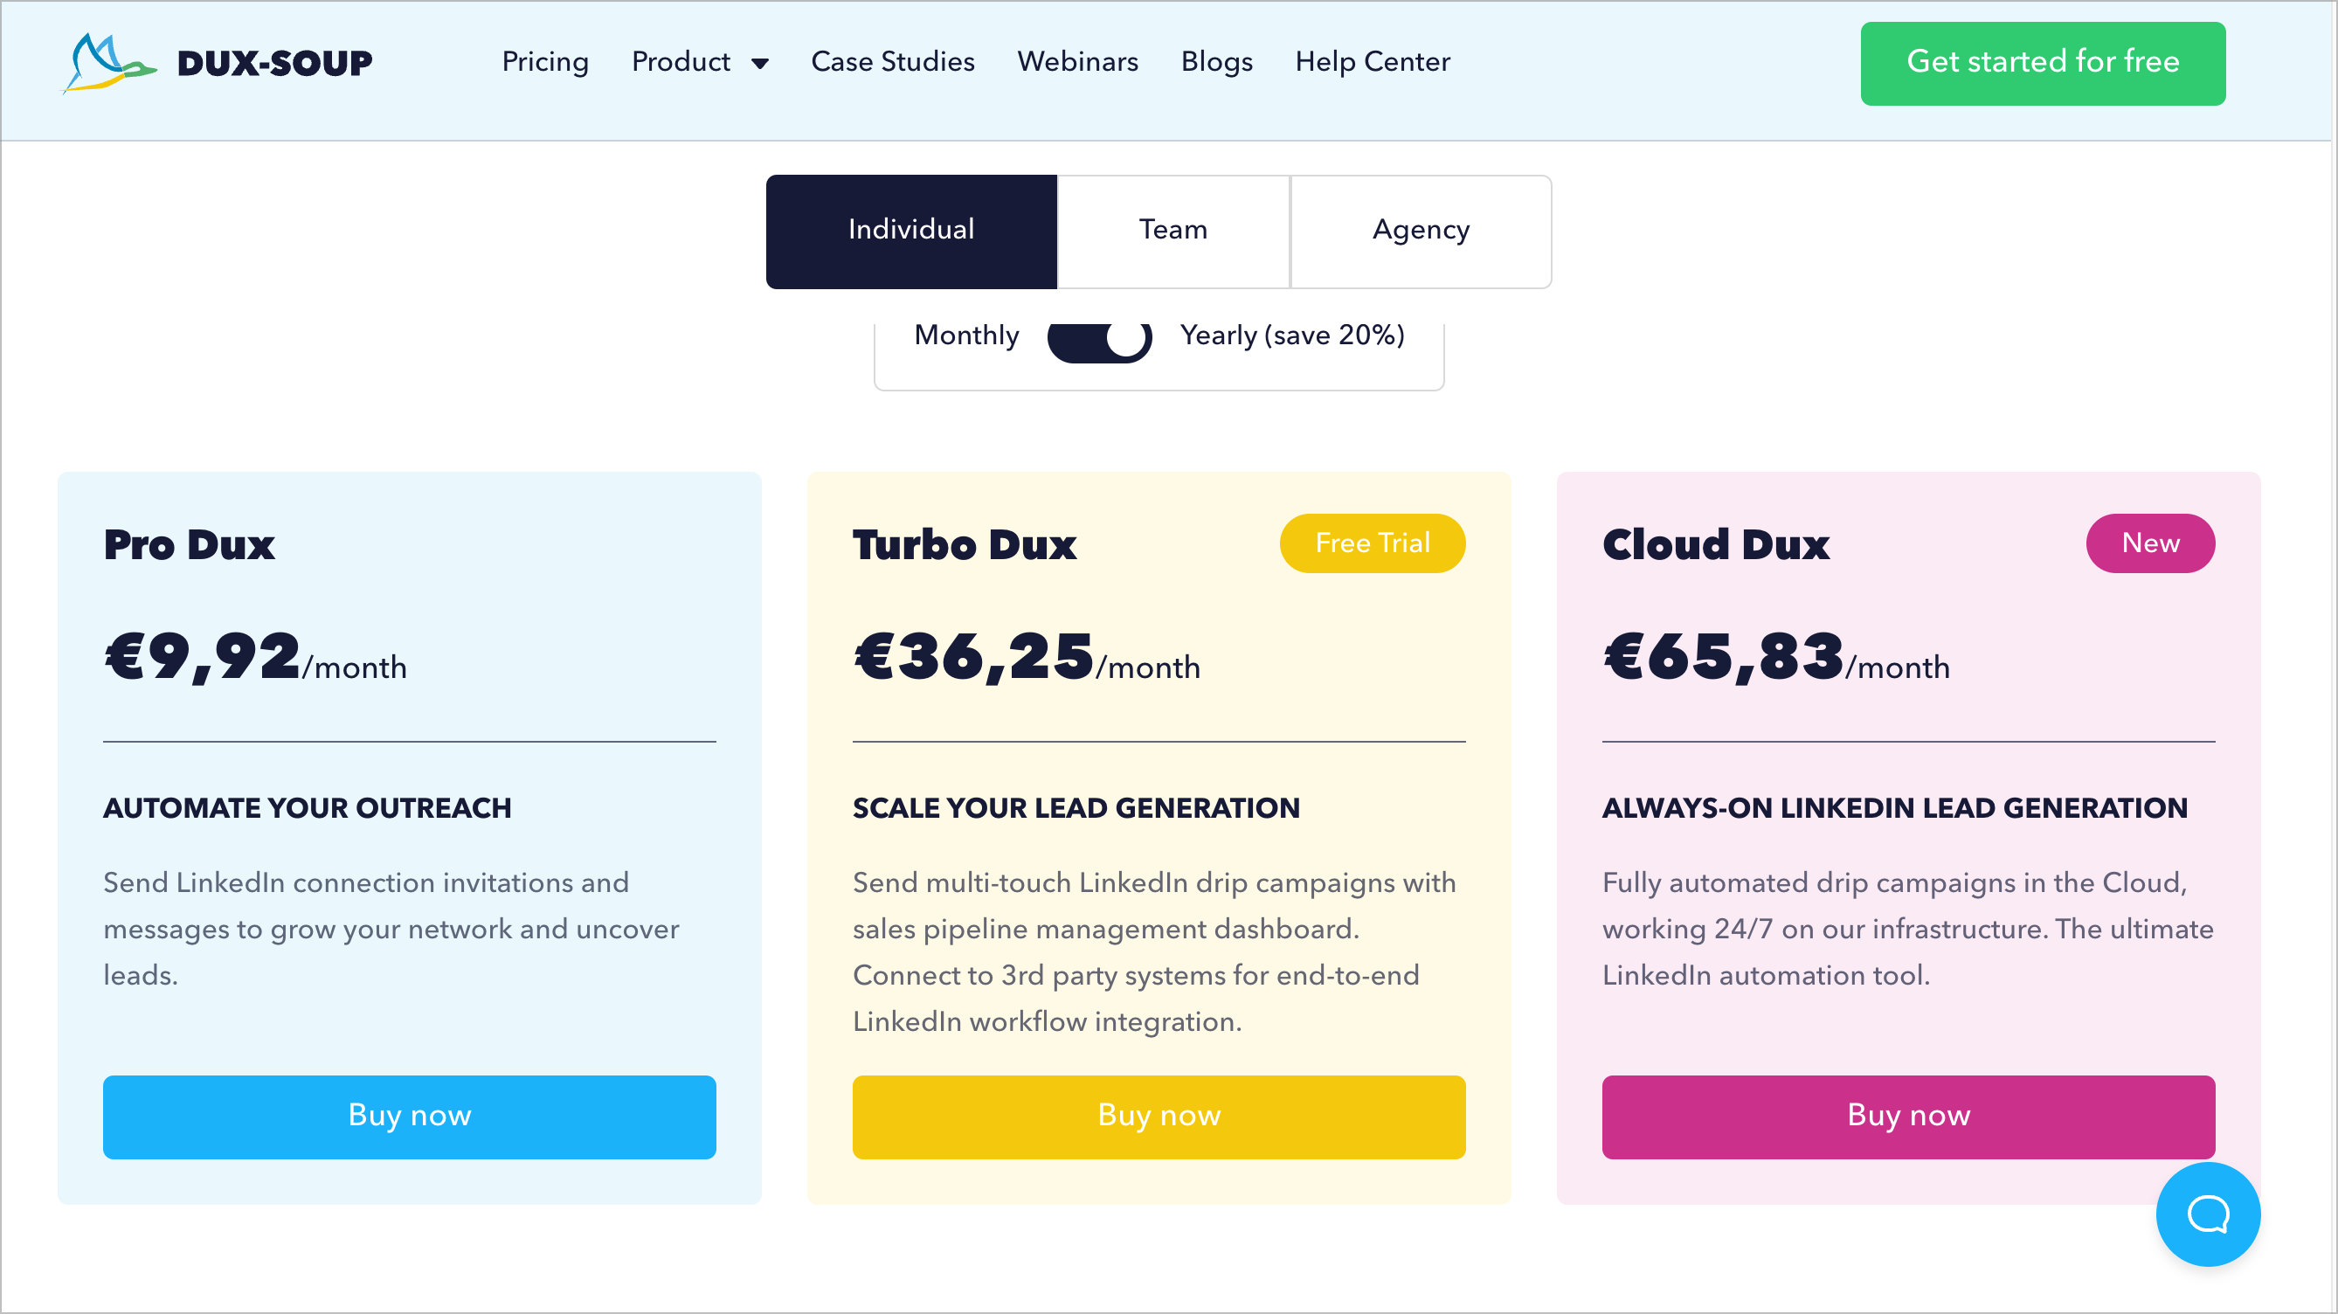The width and height of the screenshot is (2338, 1314).
Task: Click the €65,83/month price
Action: 1776,657
